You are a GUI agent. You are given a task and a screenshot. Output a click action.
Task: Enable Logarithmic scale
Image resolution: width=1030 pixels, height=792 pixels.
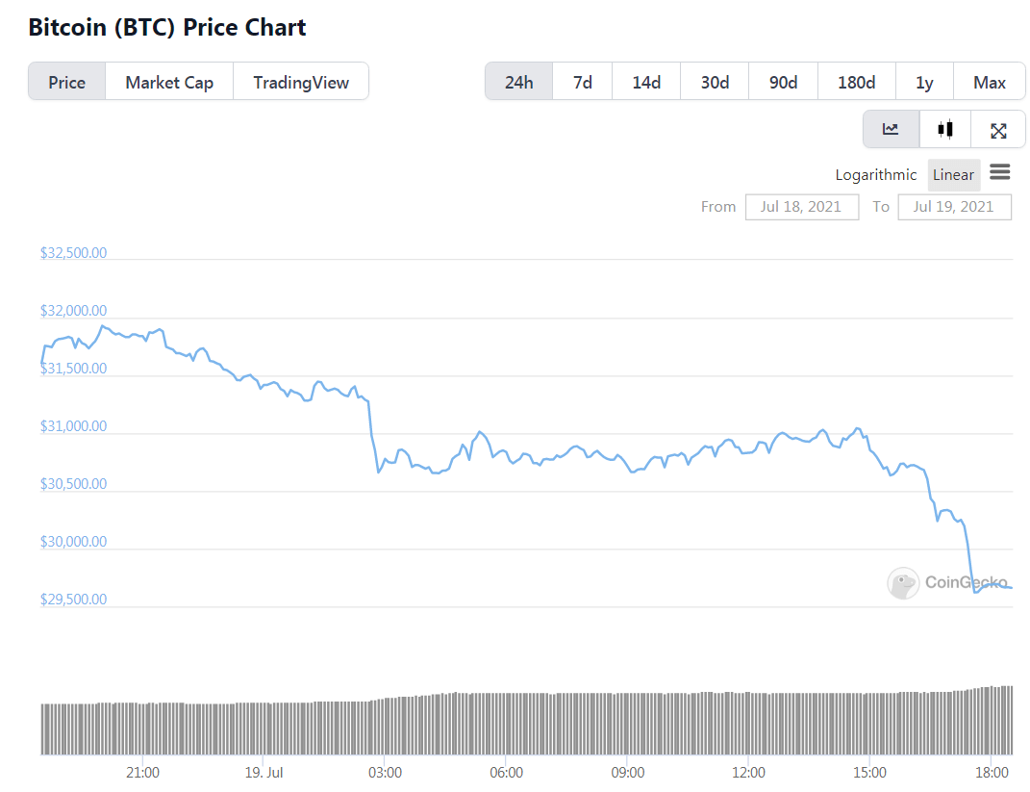[x=876, y=175]
